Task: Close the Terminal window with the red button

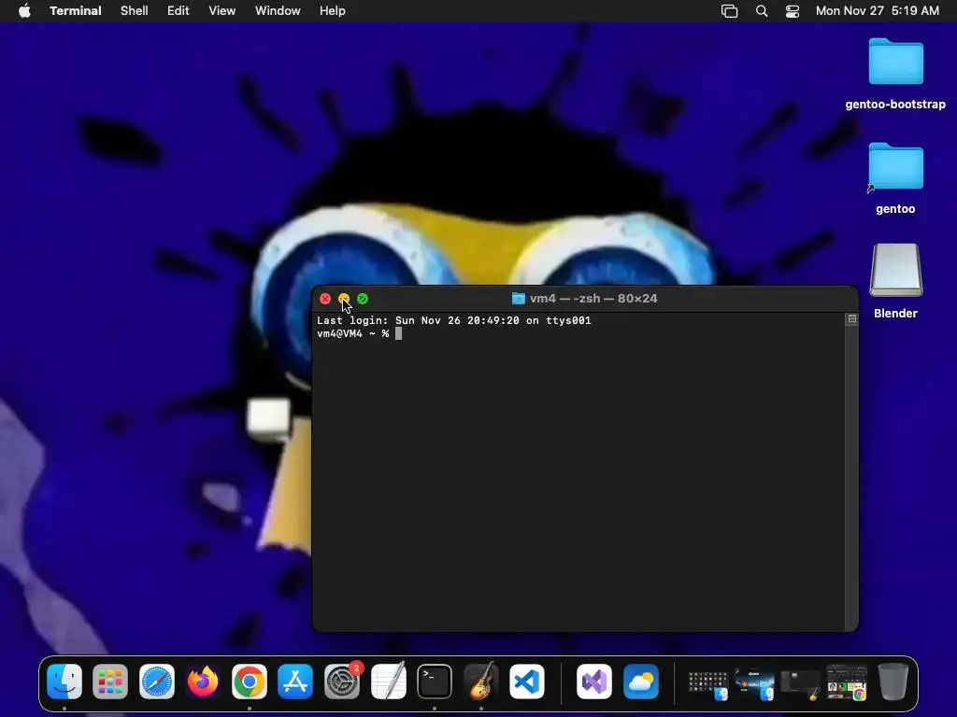Action: click(x=325, y=299)
